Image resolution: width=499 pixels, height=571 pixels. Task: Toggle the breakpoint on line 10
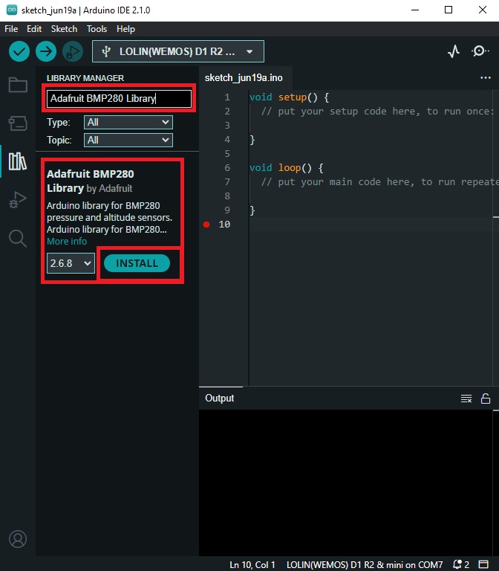pos(206,225)
